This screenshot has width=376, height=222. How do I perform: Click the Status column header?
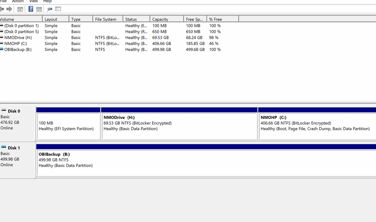pyautogui.click(x=136, y=18)
